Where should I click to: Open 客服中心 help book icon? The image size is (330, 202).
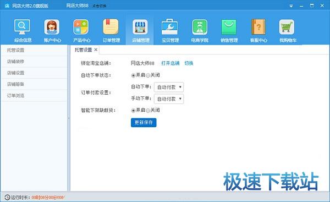pyautogui.click(x=258, y=27)
